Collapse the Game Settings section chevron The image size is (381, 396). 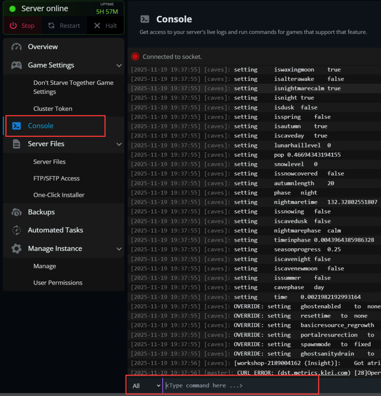tap(119, 65)
